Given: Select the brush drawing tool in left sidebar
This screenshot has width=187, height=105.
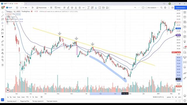Looking at the screenshot, I should [3, 23].
